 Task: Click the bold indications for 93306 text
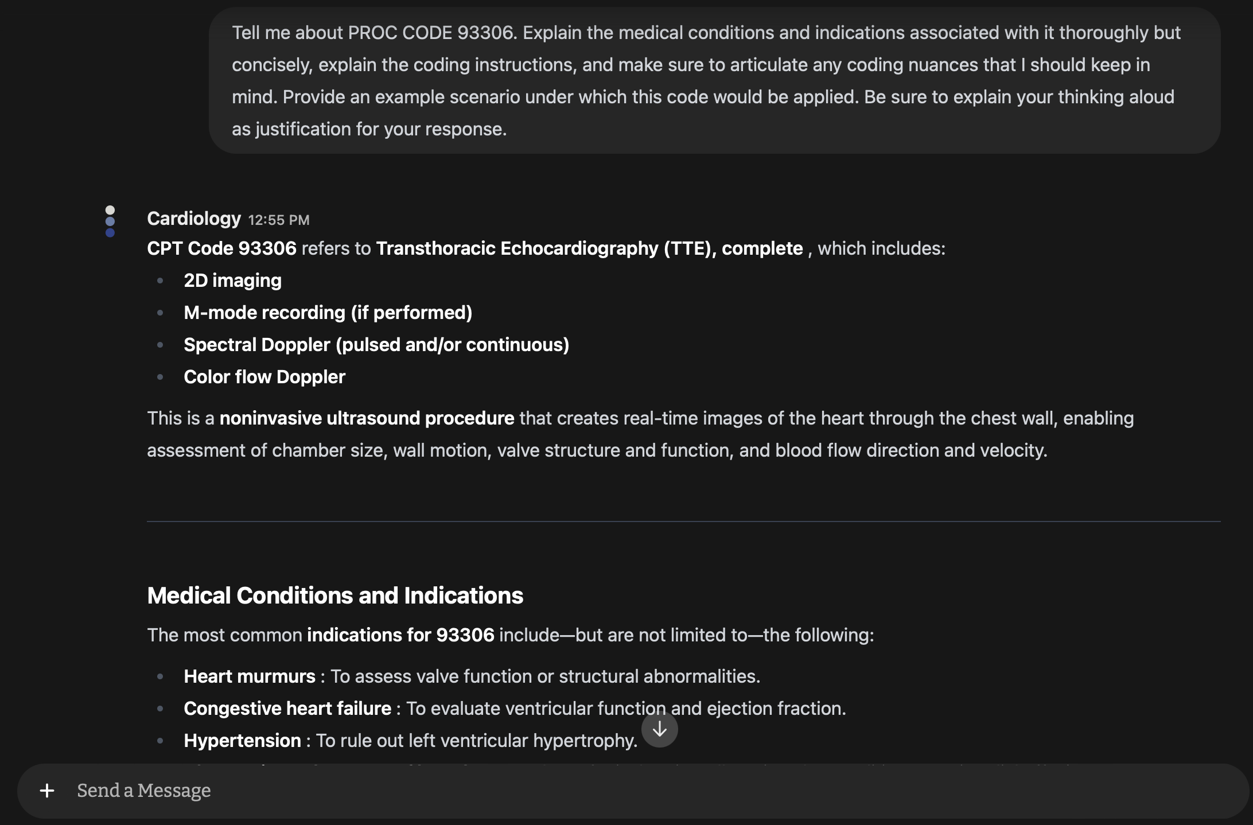coord(400,635)
